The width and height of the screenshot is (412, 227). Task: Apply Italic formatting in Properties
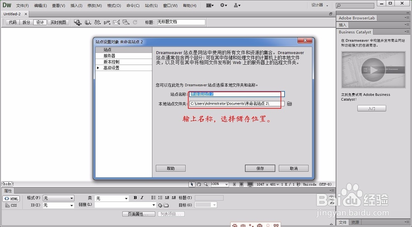[x=142, y=198]
